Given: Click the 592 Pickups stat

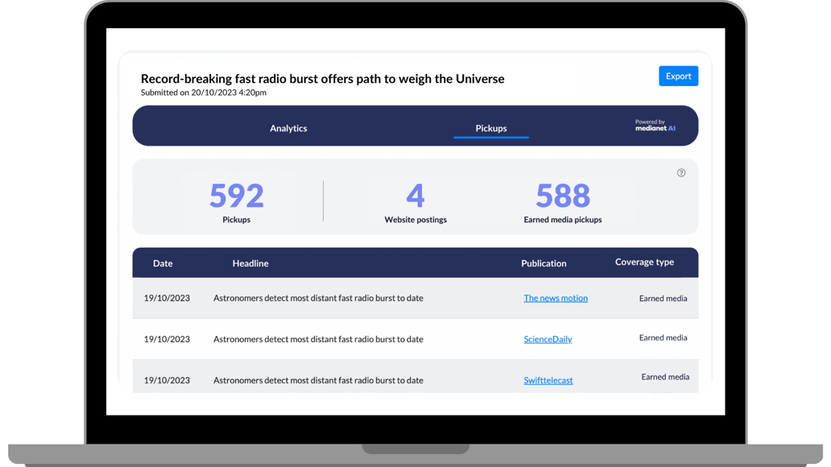Looking at the screenshot, I should tap(236, 196).
